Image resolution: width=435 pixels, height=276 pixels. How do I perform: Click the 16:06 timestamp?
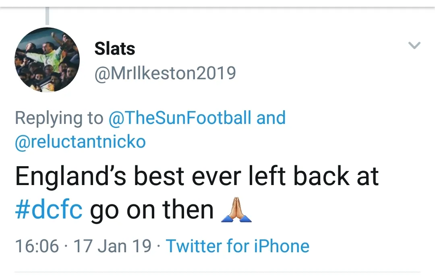click(37, 246)
